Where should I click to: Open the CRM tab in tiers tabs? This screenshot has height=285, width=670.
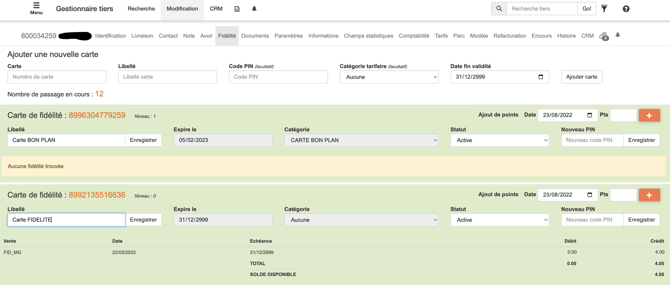pos(588,36)
